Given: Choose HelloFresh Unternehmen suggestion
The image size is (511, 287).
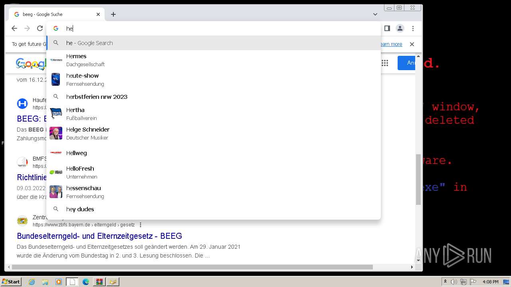Looking at the screenshot, I should click(x=214, y=172).
